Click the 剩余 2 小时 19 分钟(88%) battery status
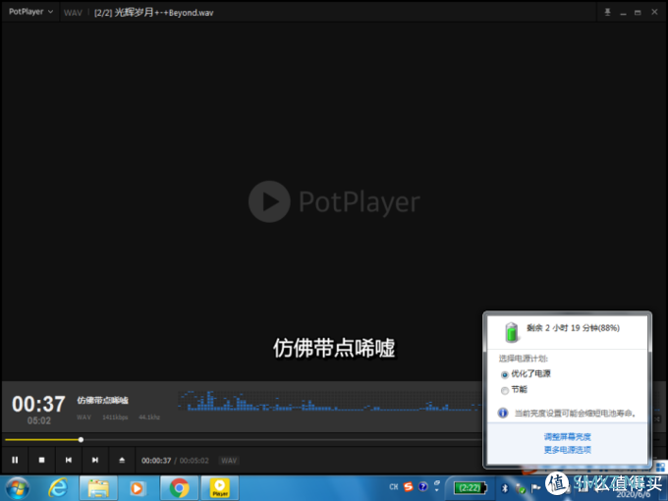The width and height of the screenshot is (668, 501). click(x=573, y=327)
